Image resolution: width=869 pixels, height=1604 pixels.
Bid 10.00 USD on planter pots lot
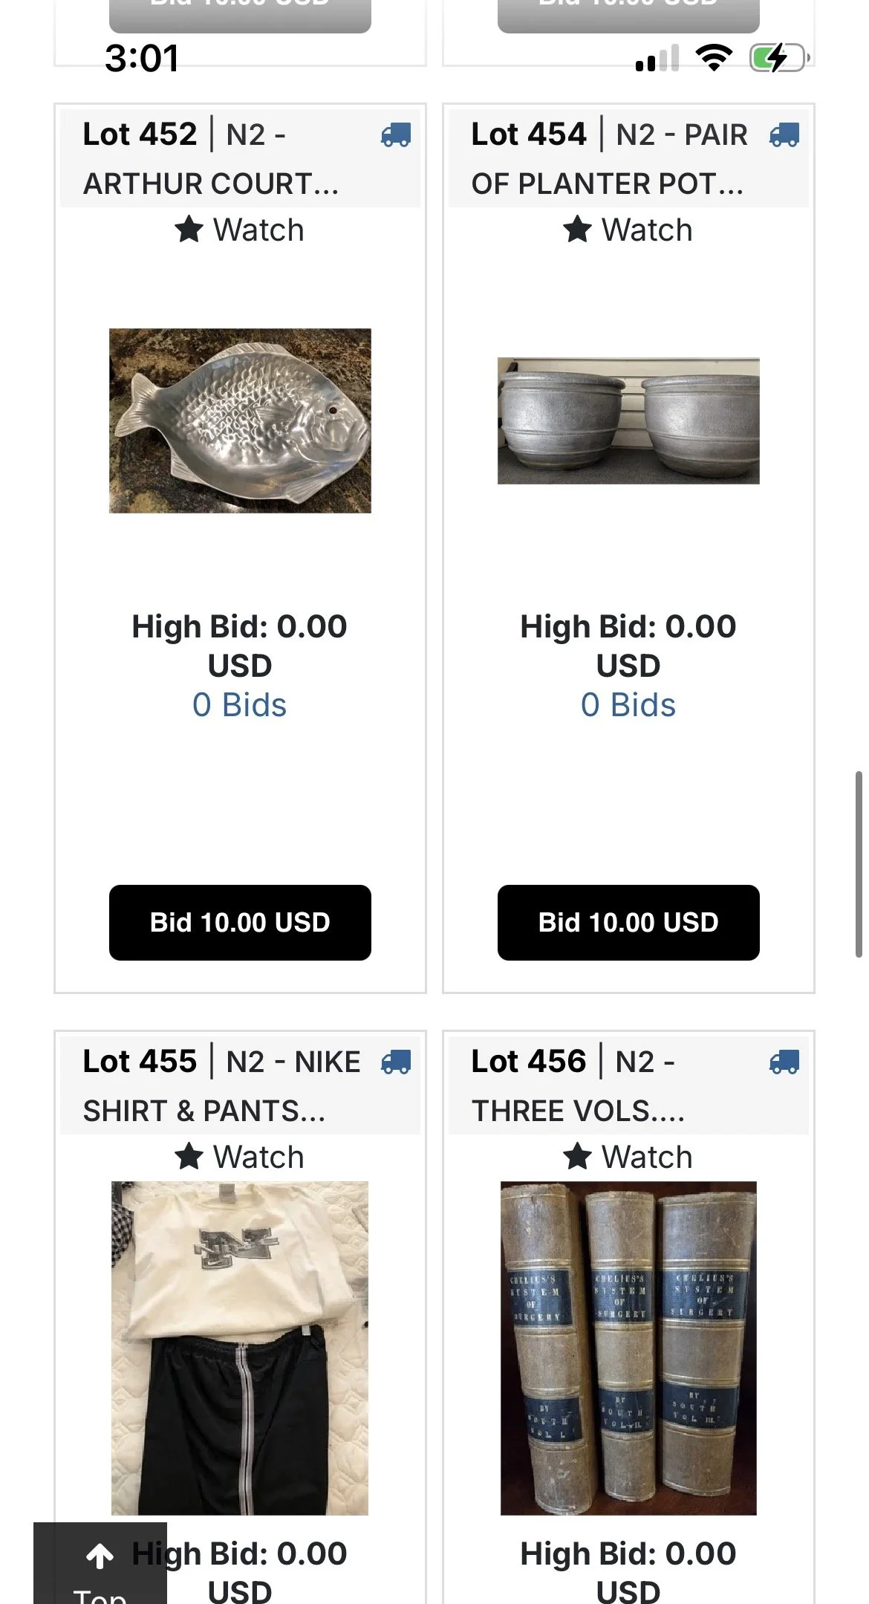tap(628, 922)
